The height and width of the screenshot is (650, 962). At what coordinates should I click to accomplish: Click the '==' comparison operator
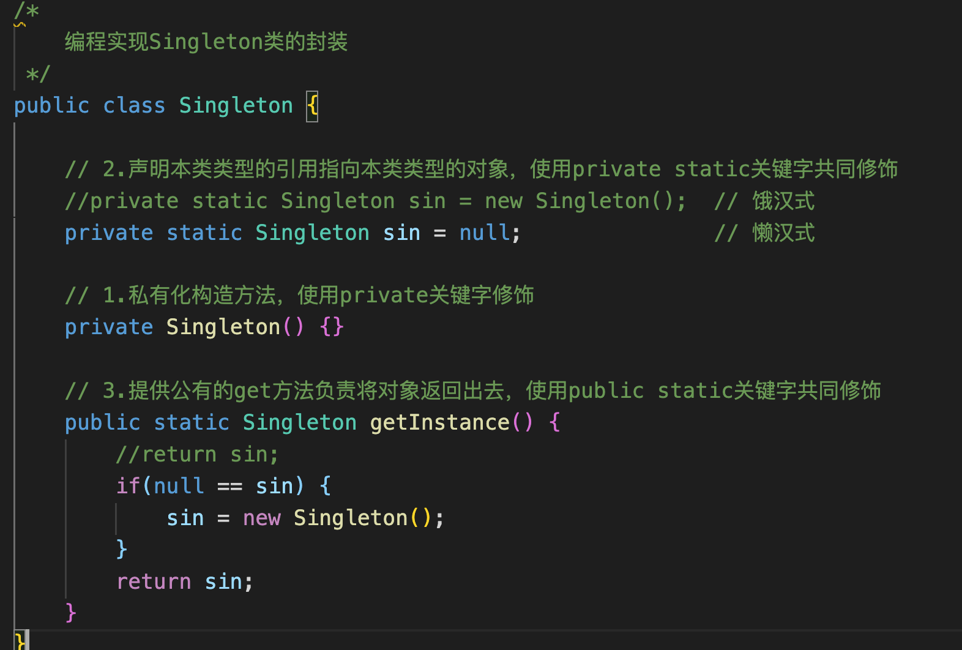(x=229, y=486)
